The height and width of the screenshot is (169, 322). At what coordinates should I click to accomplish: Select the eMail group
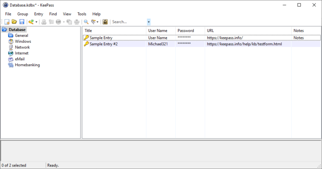click(x=20, y=59)
